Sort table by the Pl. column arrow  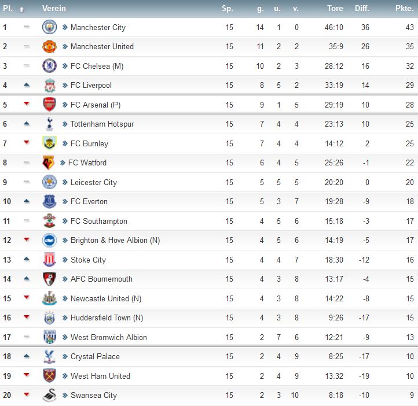[22, 10]
